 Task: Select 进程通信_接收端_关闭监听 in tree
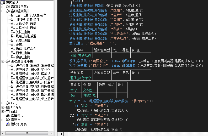pos(35,78)
